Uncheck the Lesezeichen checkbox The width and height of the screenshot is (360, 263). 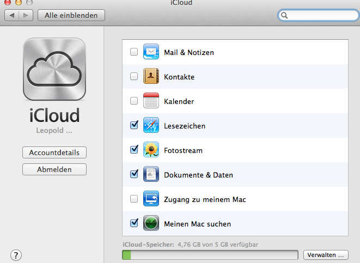[134, 125]
